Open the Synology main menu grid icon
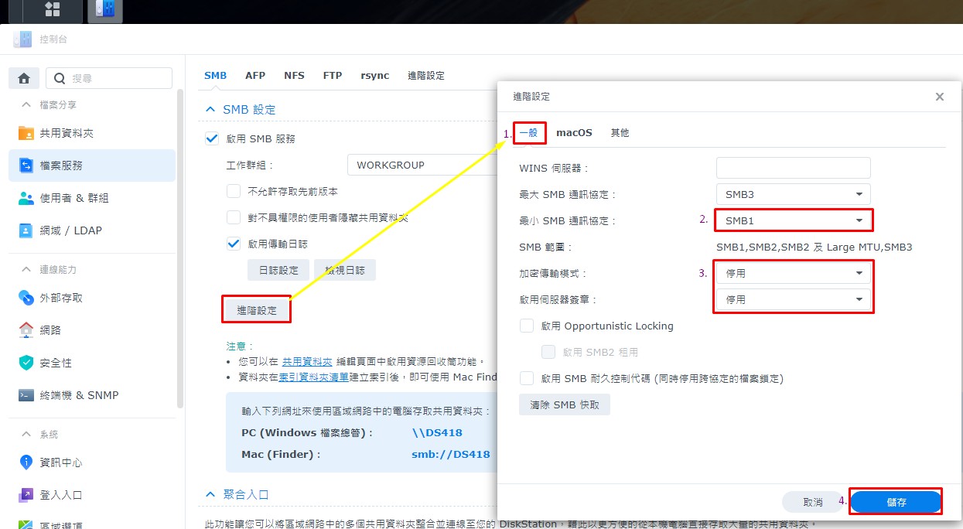The image size is (963, 529). point(53,10)
